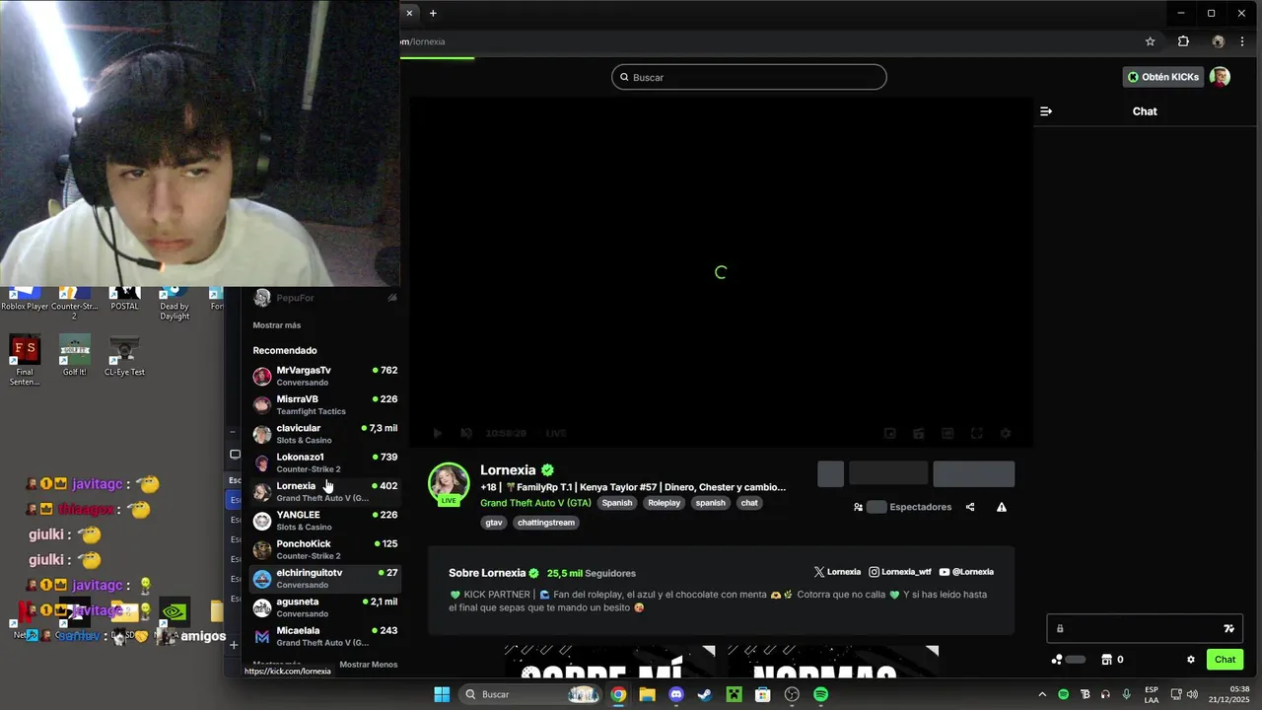Open a new browser tab
The width and height of the screenshot is (1262, 710).
point(433,13)
